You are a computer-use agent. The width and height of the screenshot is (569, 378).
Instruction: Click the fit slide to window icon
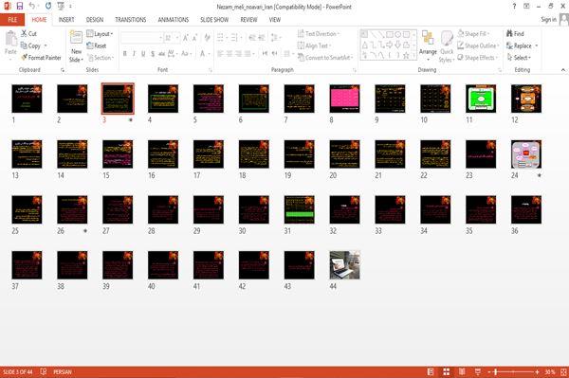point(563,371)
